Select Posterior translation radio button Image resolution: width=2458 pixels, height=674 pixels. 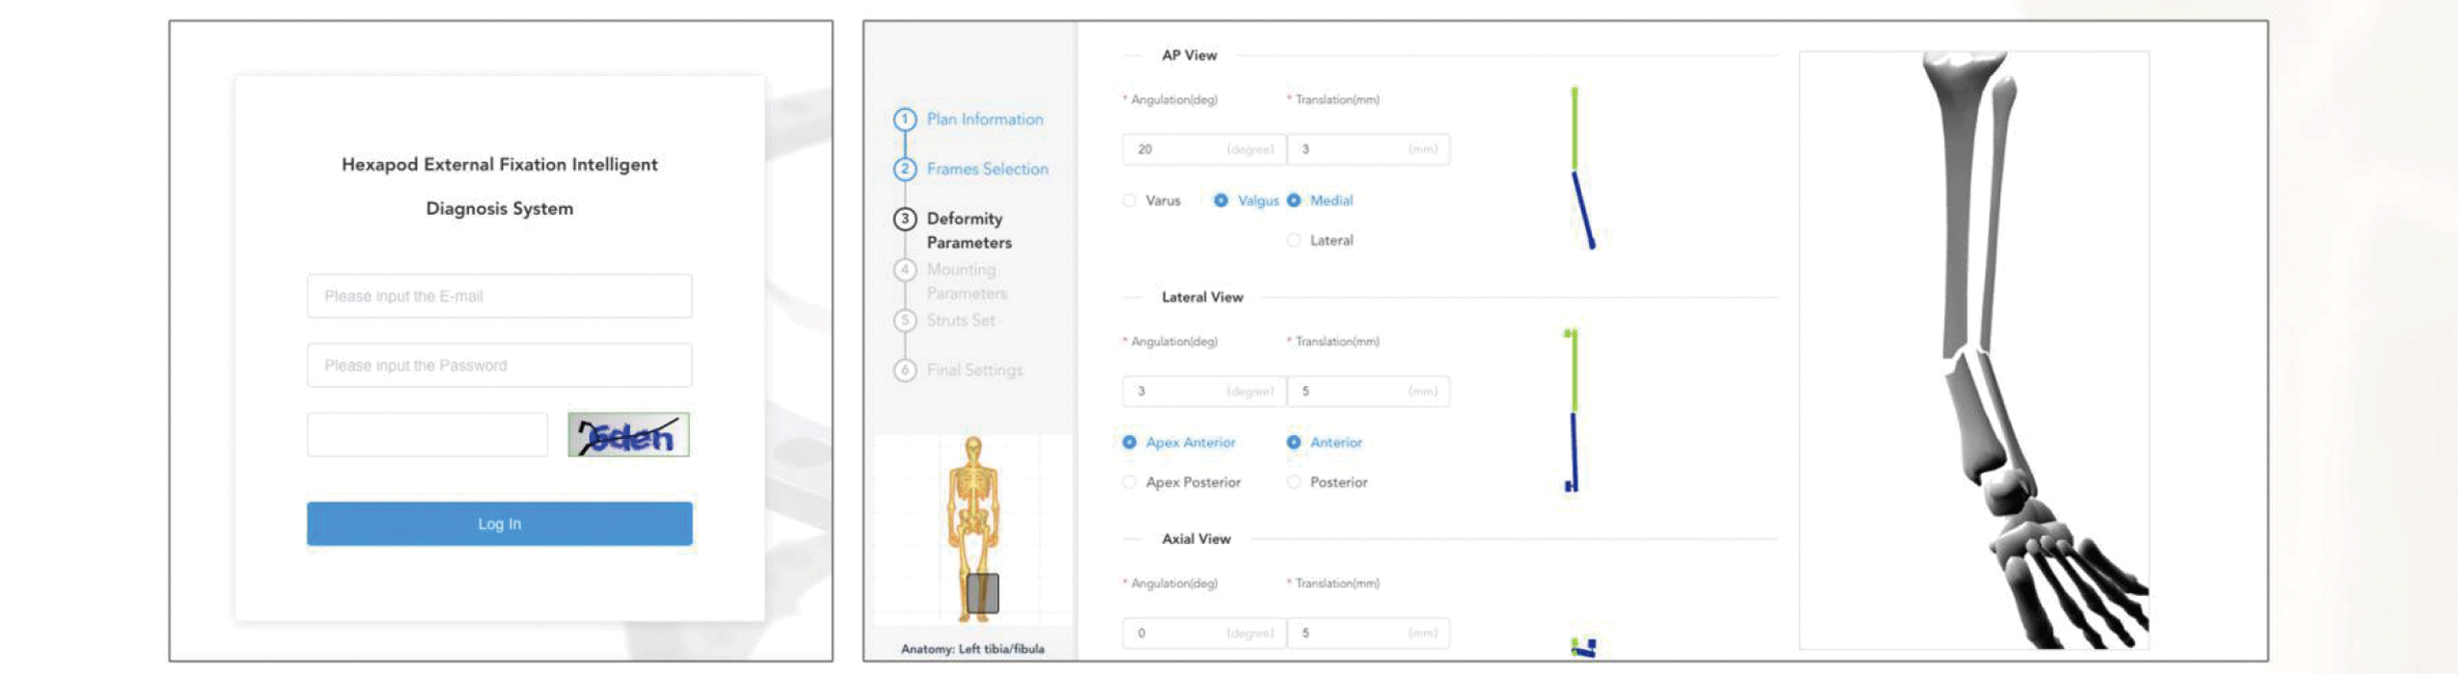pos(1294,482)
